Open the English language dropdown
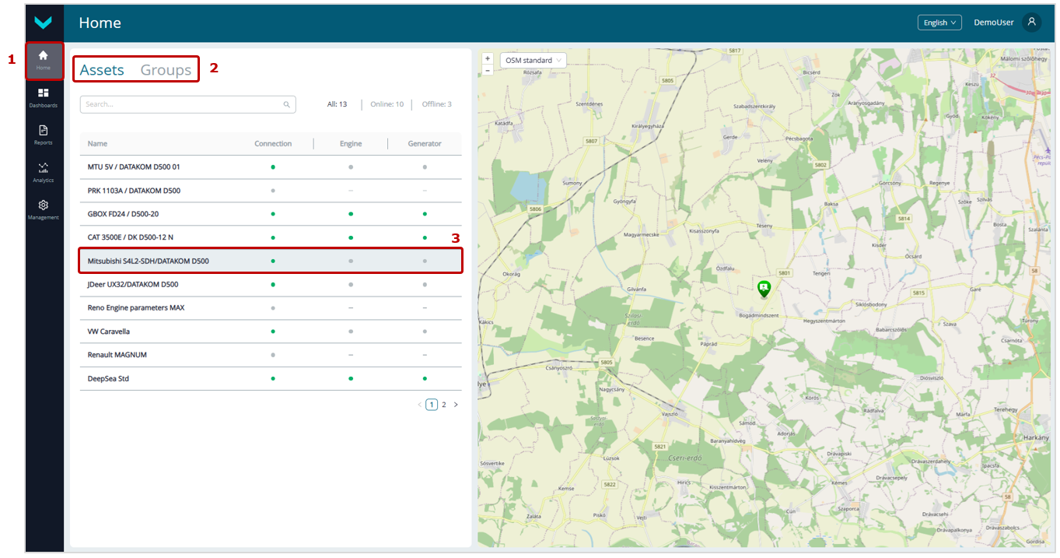Viewport: 1060px width, 558px height. 939,23
